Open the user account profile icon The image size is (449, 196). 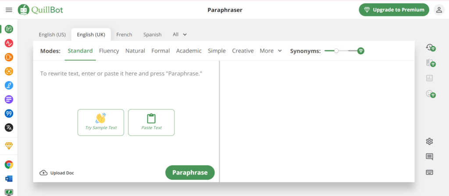point(438,10)
